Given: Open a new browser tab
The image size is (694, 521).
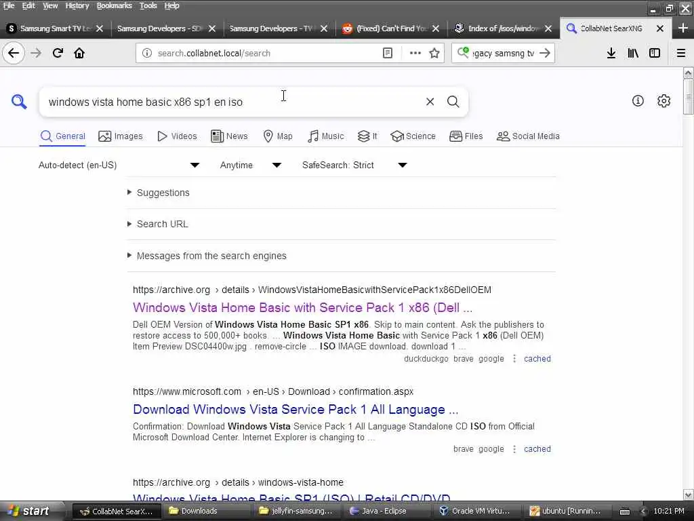Looking at the screenshot, I should [x=682, y=28].
